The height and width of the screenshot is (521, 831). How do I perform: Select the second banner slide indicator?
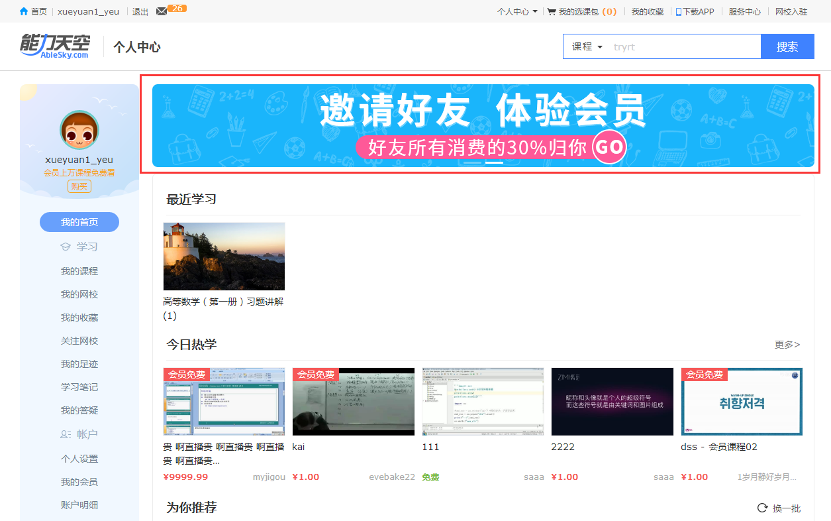click(x=494, y=162)
